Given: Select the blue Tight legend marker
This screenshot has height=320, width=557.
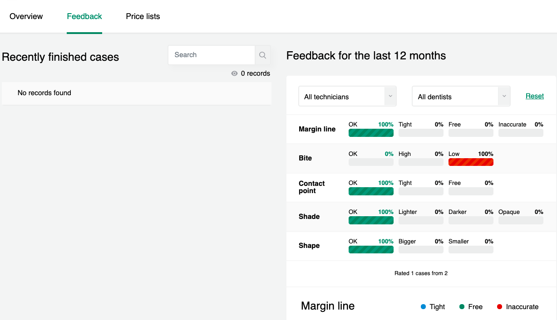Looking at the screenshot, I should point(423,307).
